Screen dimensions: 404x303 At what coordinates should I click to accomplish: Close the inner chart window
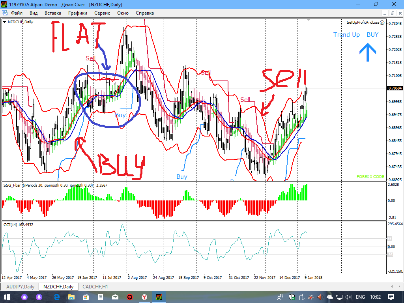point(400,13)
